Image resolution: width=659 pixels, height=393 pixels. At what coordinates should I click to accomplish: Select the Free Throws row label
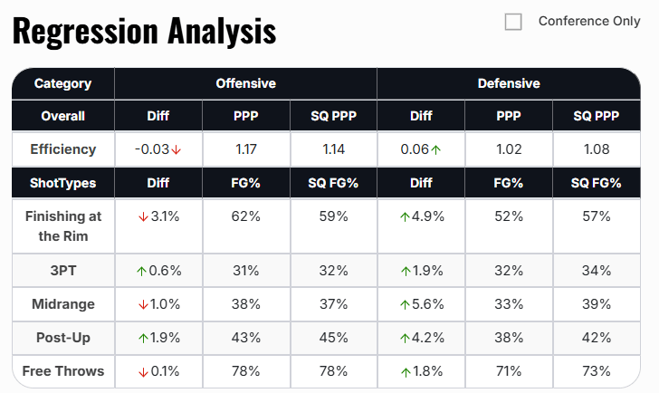coord(62,371)
